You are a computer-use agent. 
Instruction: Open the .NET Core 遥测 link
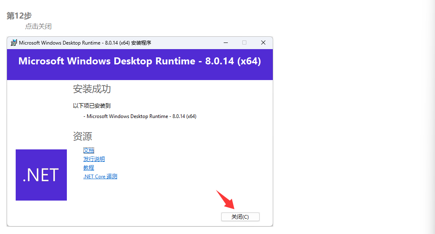[100, 176]
